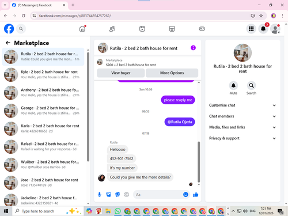Search within the conversation
The width and height of the screenshot is (288, 216).
pyautogui.click(x=251, y=86)
